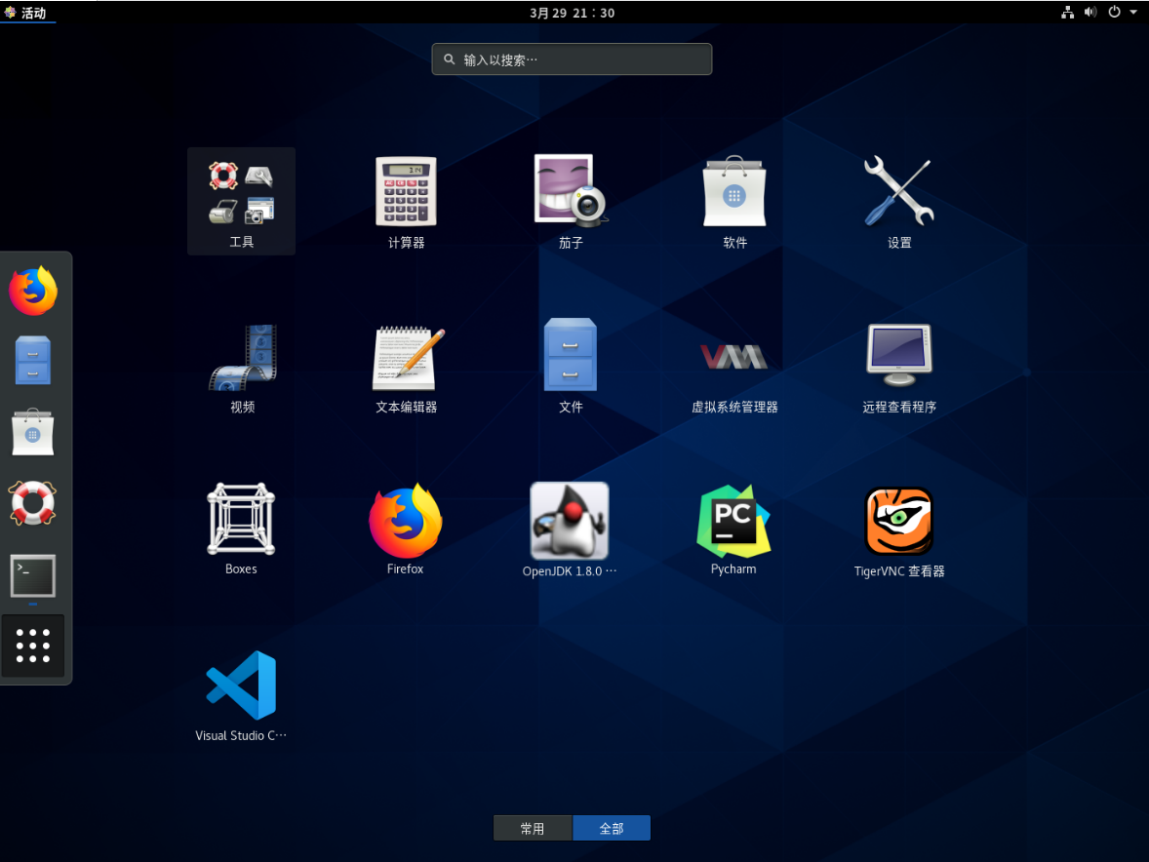Open the 文件 file manager in grid
Viewport: 1149px width, 862px height.
coord(570,368)
